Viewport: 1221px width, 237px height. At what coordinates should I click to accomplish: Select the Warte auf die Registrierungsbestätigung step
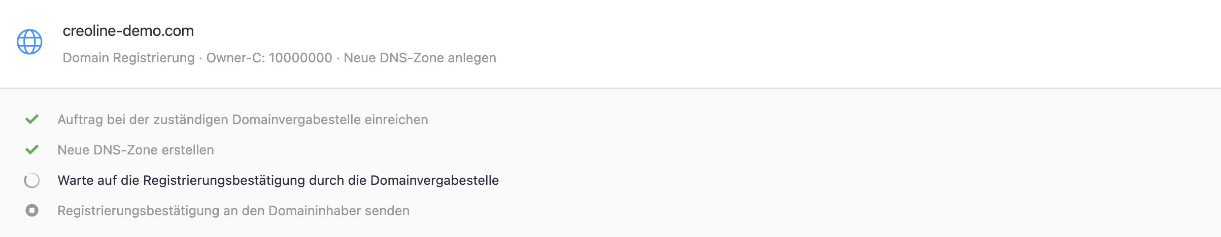click(278, 180)
